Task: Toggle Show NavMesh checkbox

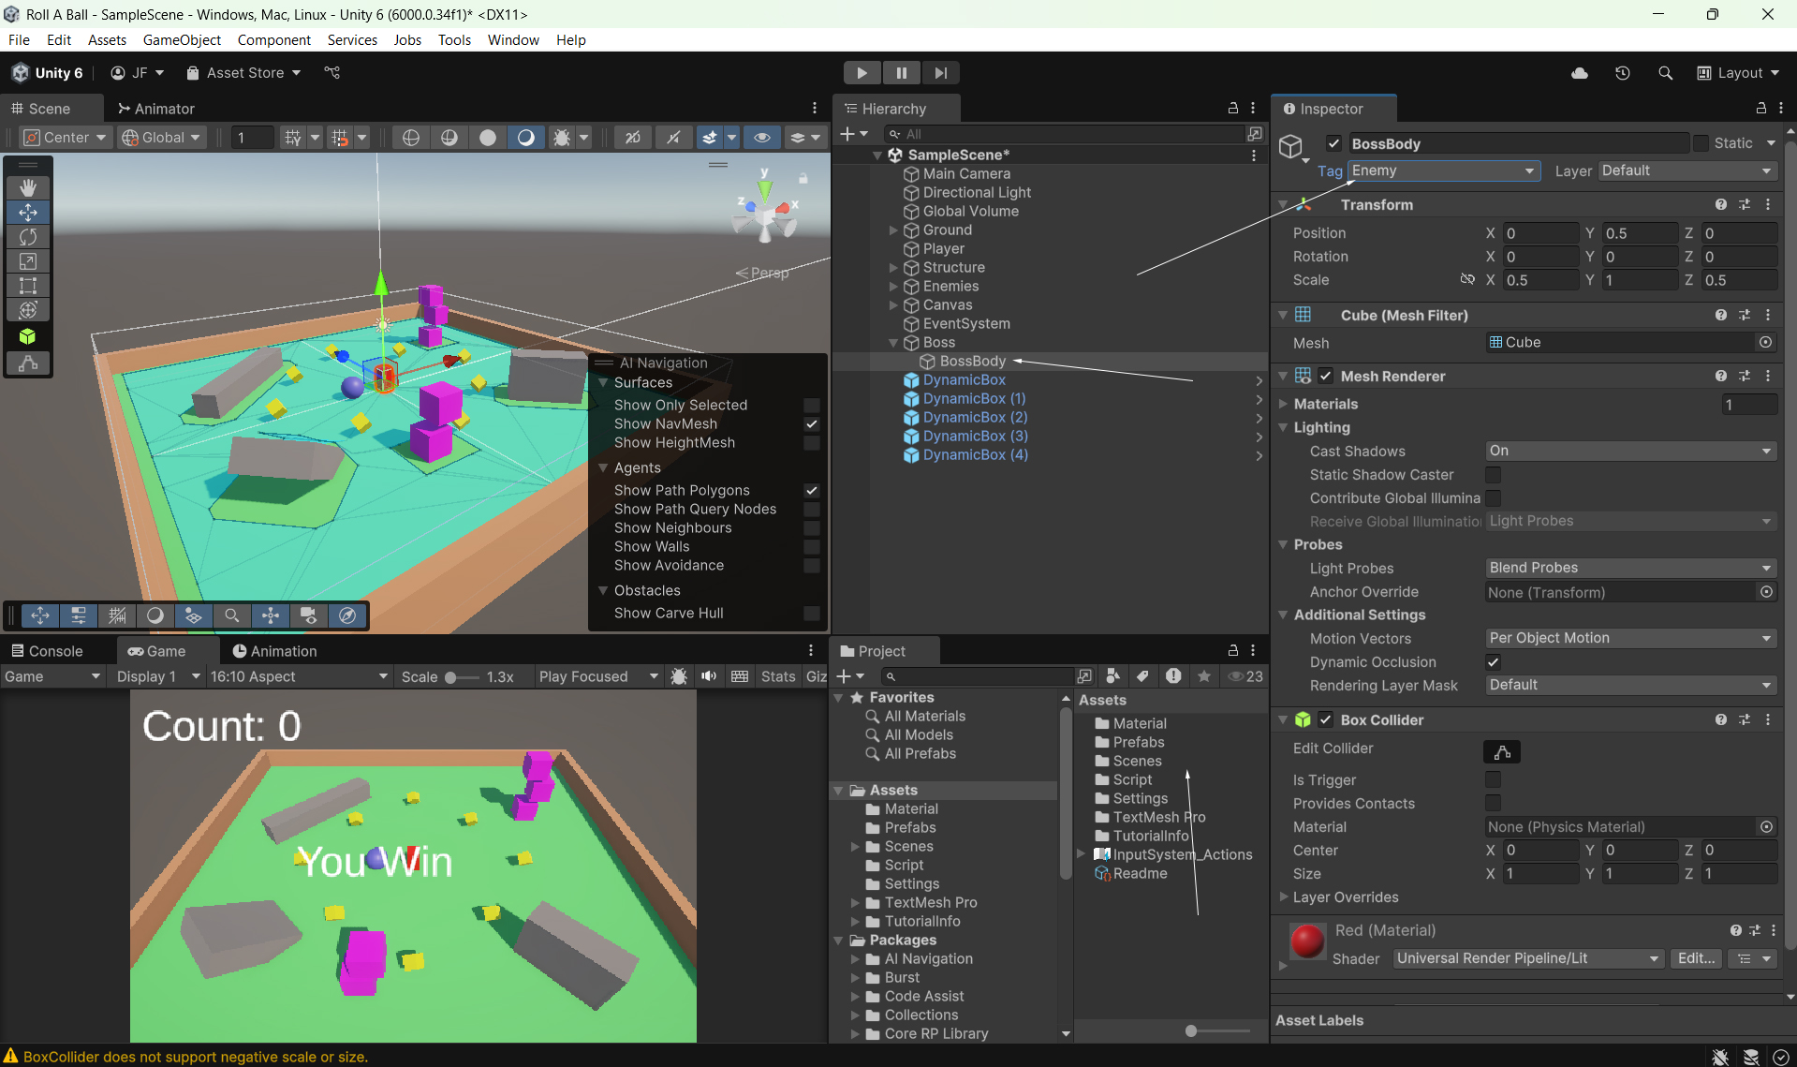Action: (812, 424)
